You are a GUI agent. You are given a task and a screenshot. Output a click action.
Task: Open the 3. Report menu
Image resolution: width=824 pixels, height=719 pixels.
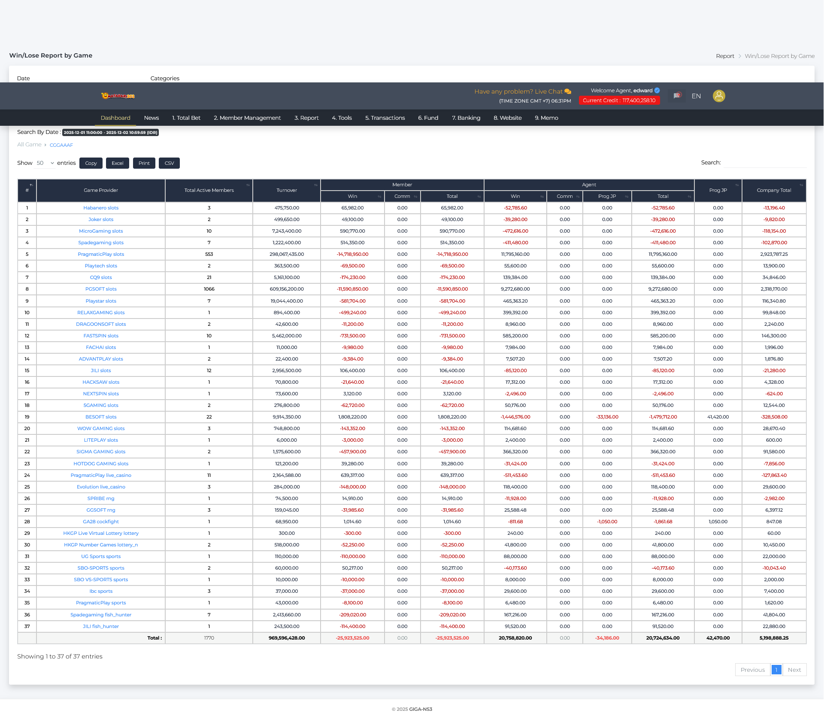[x=306, y=118]
